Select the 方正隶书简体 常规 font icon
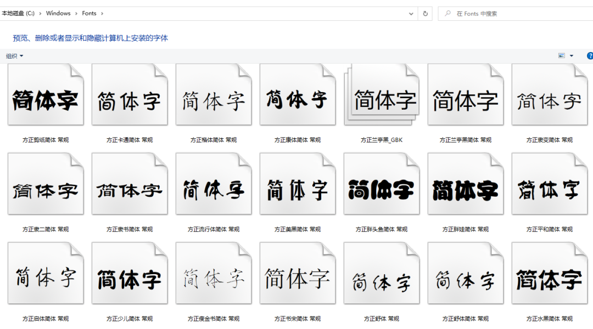The width and height of the screenshot is (593, 329). [x=130, y=184]
